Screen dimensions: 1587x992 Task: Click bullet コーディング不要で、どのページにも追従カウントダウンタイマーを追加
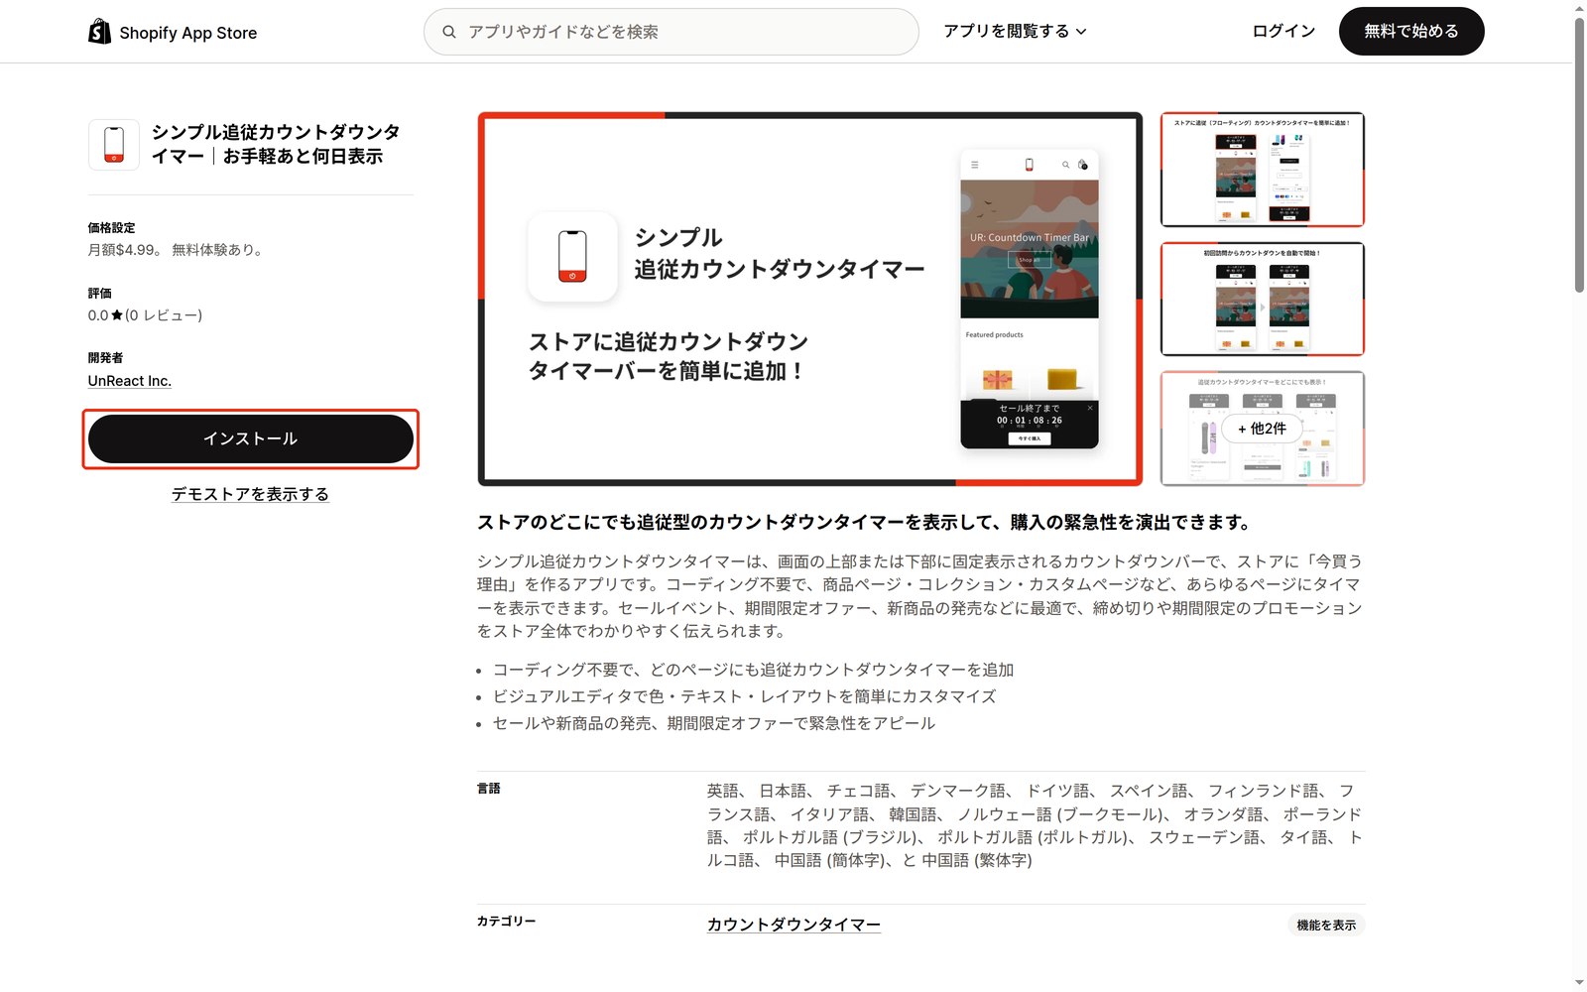coord(753,670)
